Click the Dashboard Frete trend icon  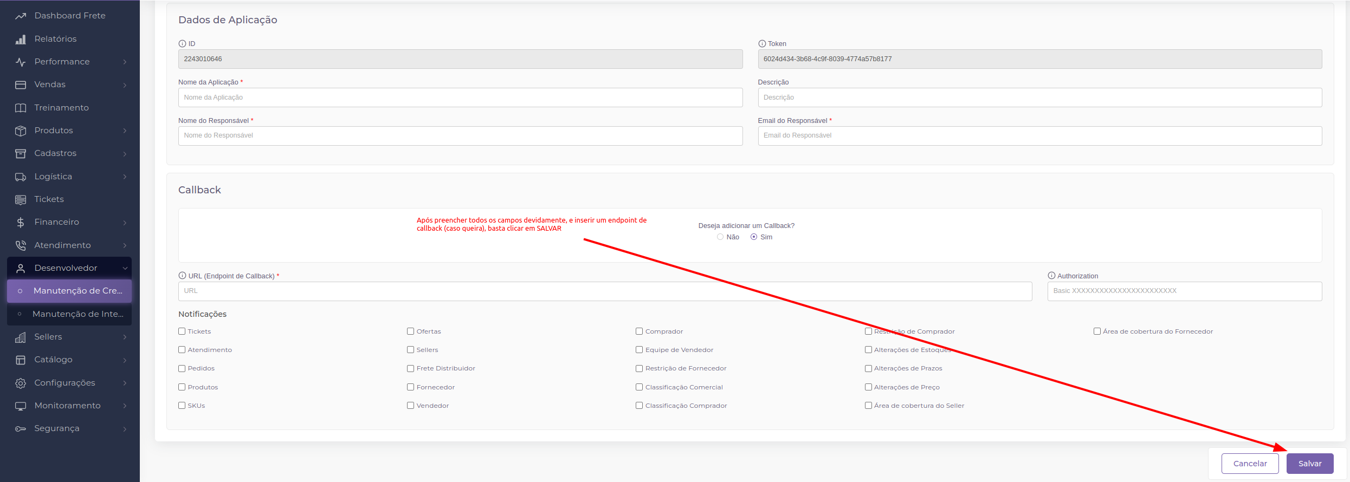click(x=21, y=16)
